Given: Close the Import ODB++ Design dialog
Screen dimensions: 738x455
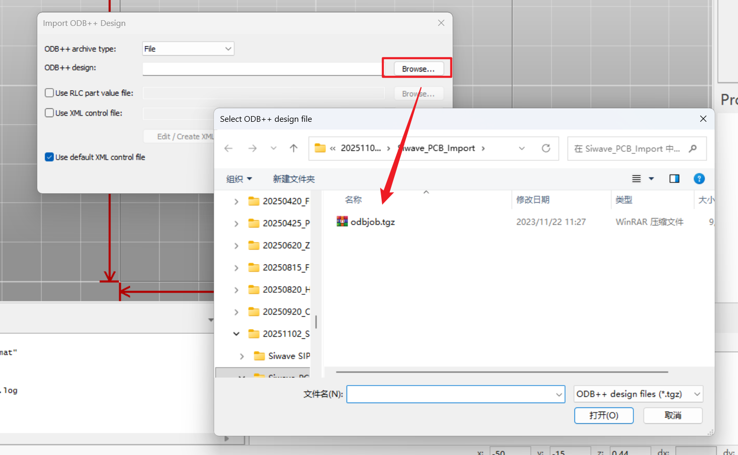Looking at the screenshot, I should (x=441, y=23).
